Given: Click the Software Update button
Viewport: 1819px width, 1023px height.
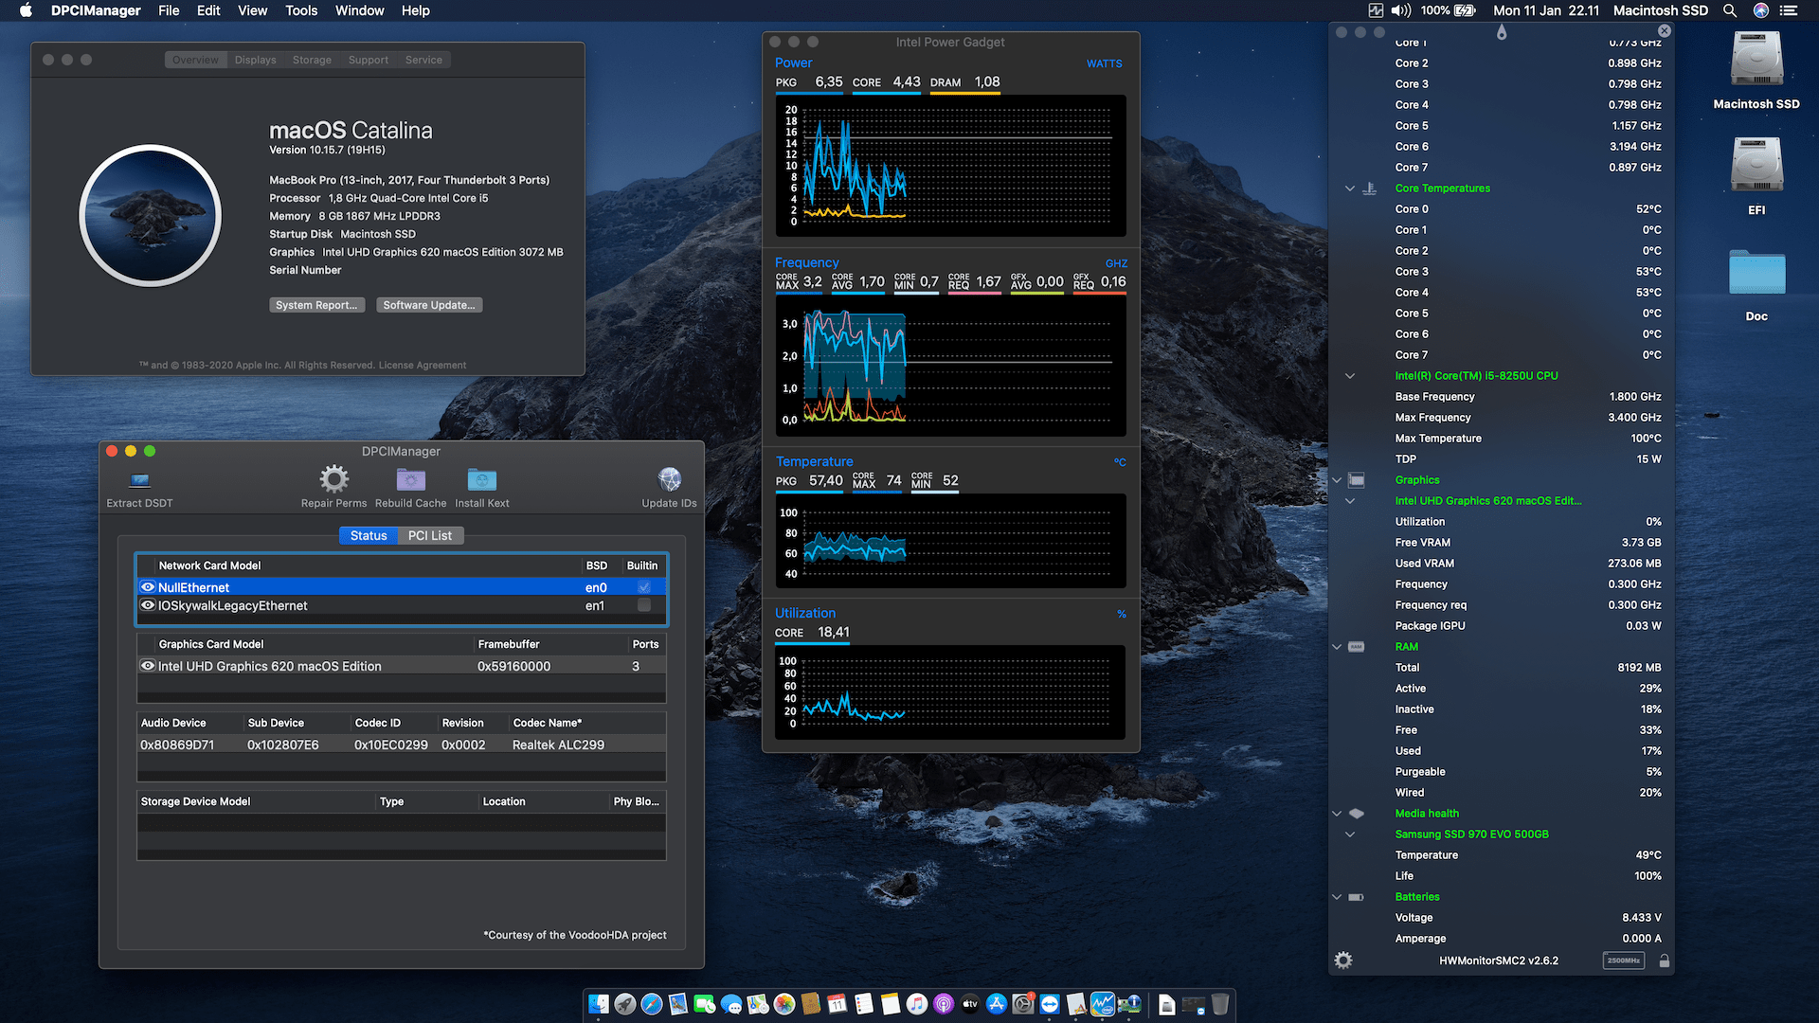Looking at the screenshot, I should pos(429,304).
